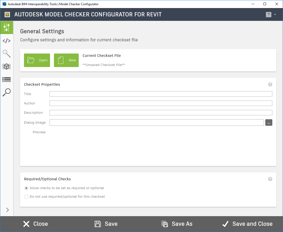Viewport: 283px width, 232px height.
Task: Click the Checkset Properties help icon
Action: (x=270, y=84)
